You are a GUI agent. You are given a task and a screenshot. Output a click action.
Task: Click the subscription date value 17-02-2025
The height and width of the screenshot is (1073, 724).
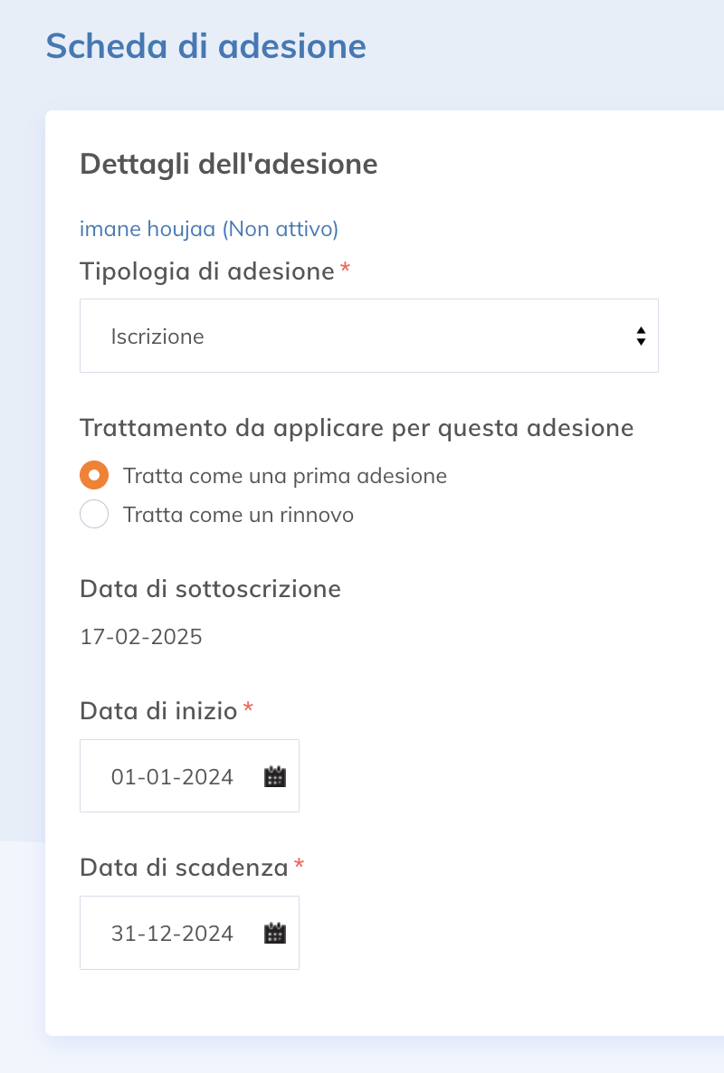coord(141,637)
